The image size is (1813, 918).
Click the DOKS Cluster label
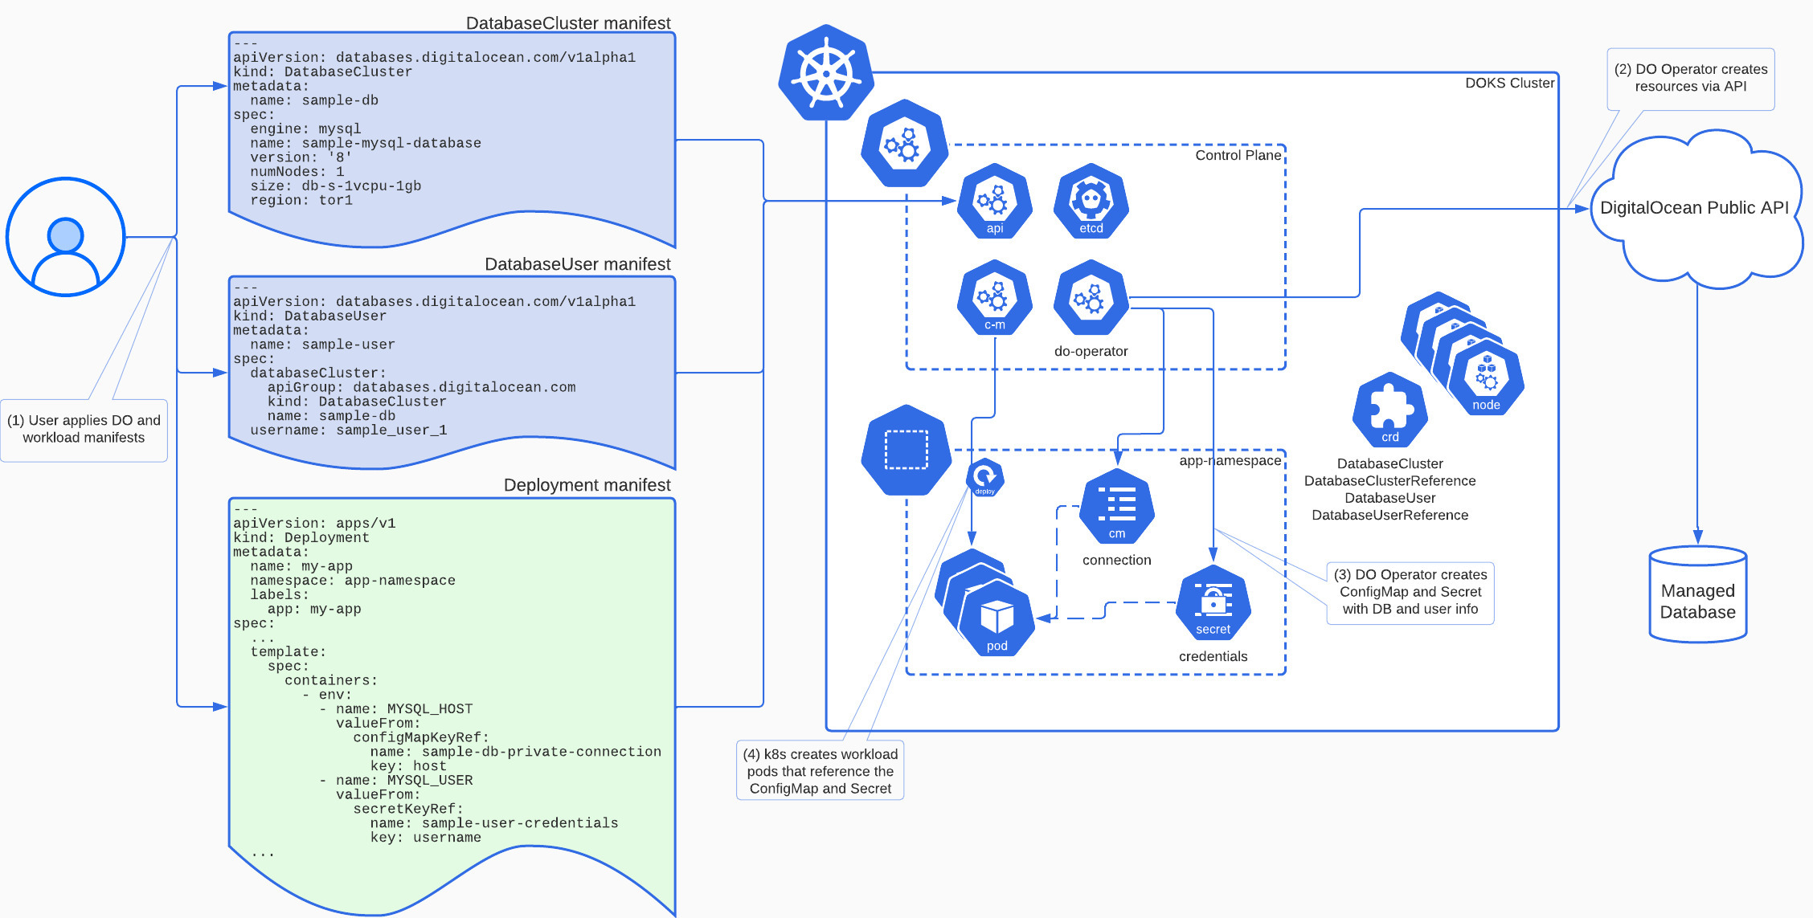tap(1509, 84)
